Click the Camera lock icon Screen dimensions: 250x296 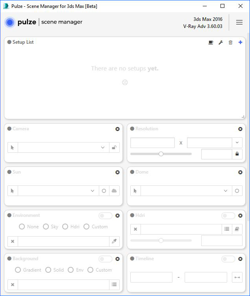[114, 148]
